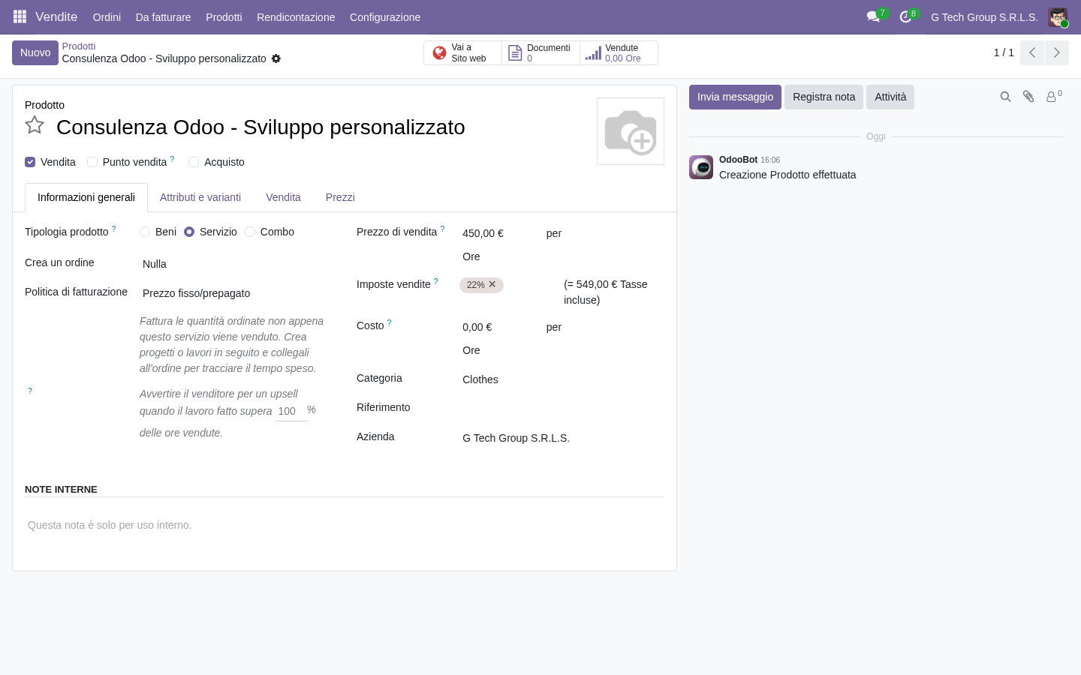The image size is (1081, 675).
Task: Click Registra nota button
Action: 824,97
